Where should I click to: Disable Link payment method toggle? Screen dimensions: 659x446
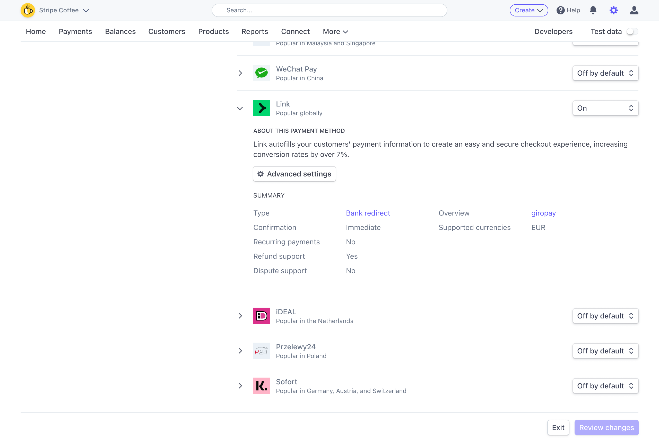click(605, 108)
